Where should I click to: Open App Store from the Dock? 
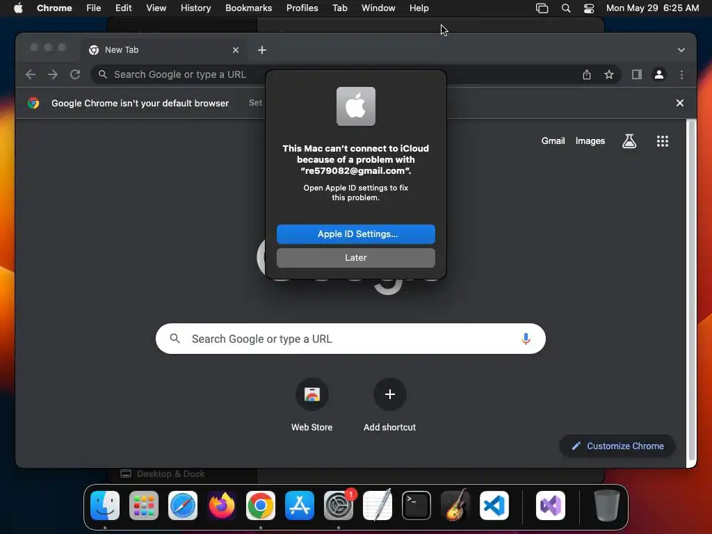point(300,505)
